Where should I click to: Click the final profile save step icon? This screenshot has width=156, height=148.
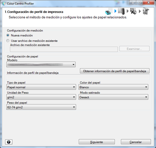(146, 11)
